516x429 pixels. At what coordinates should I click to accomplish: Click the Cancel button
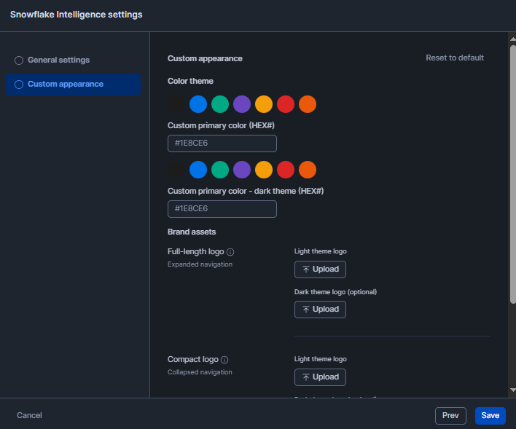coord(29,415)
